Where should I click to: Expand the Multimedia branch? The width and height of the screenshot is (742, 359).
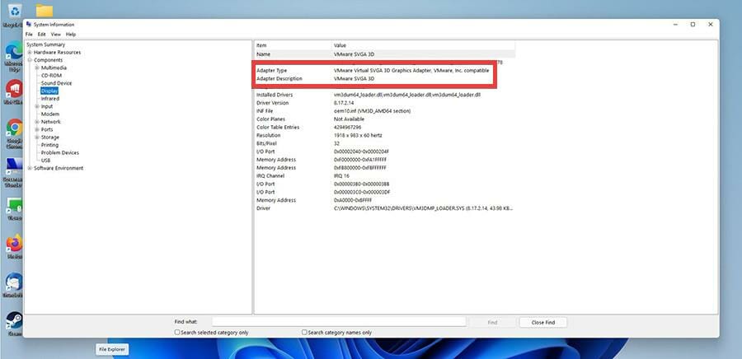[37, 68]
